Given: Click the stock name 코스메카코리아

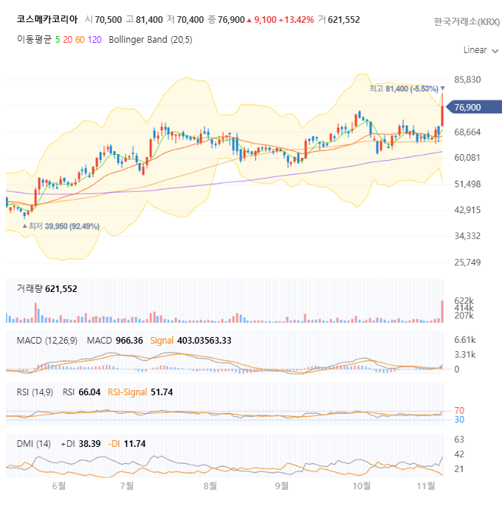Looking at the screenshot, I should (x=47, y=20).
